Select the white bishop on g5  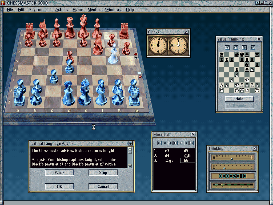pyautogui.click(x=114, y=54)
